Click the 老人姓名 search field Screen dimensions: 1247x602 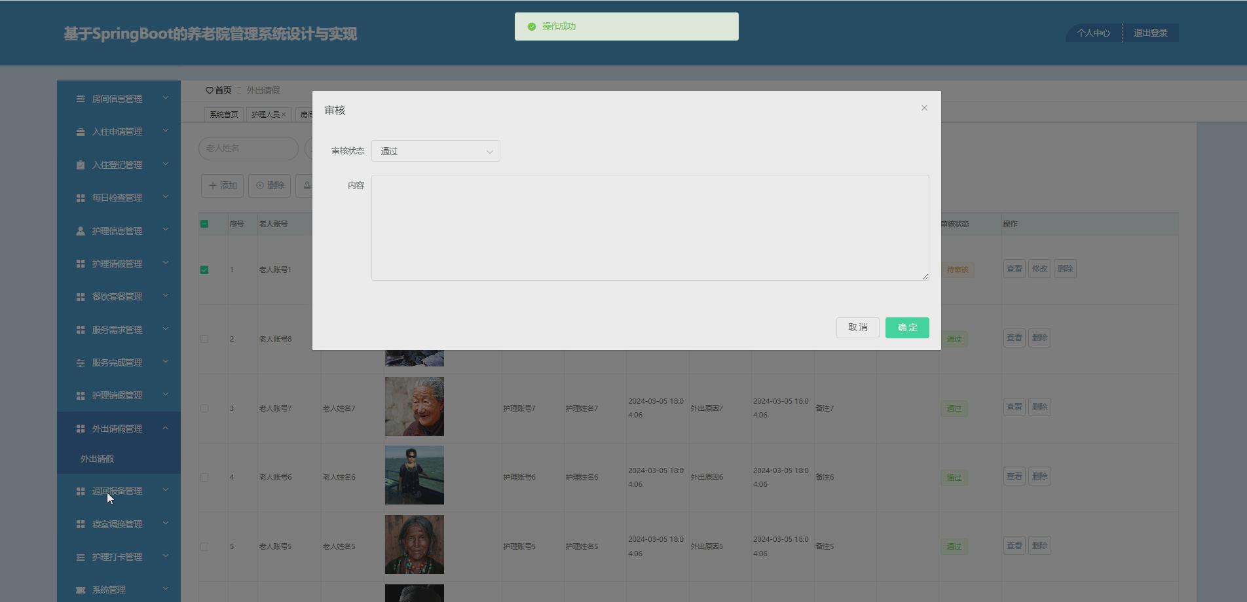coord(248,149)
